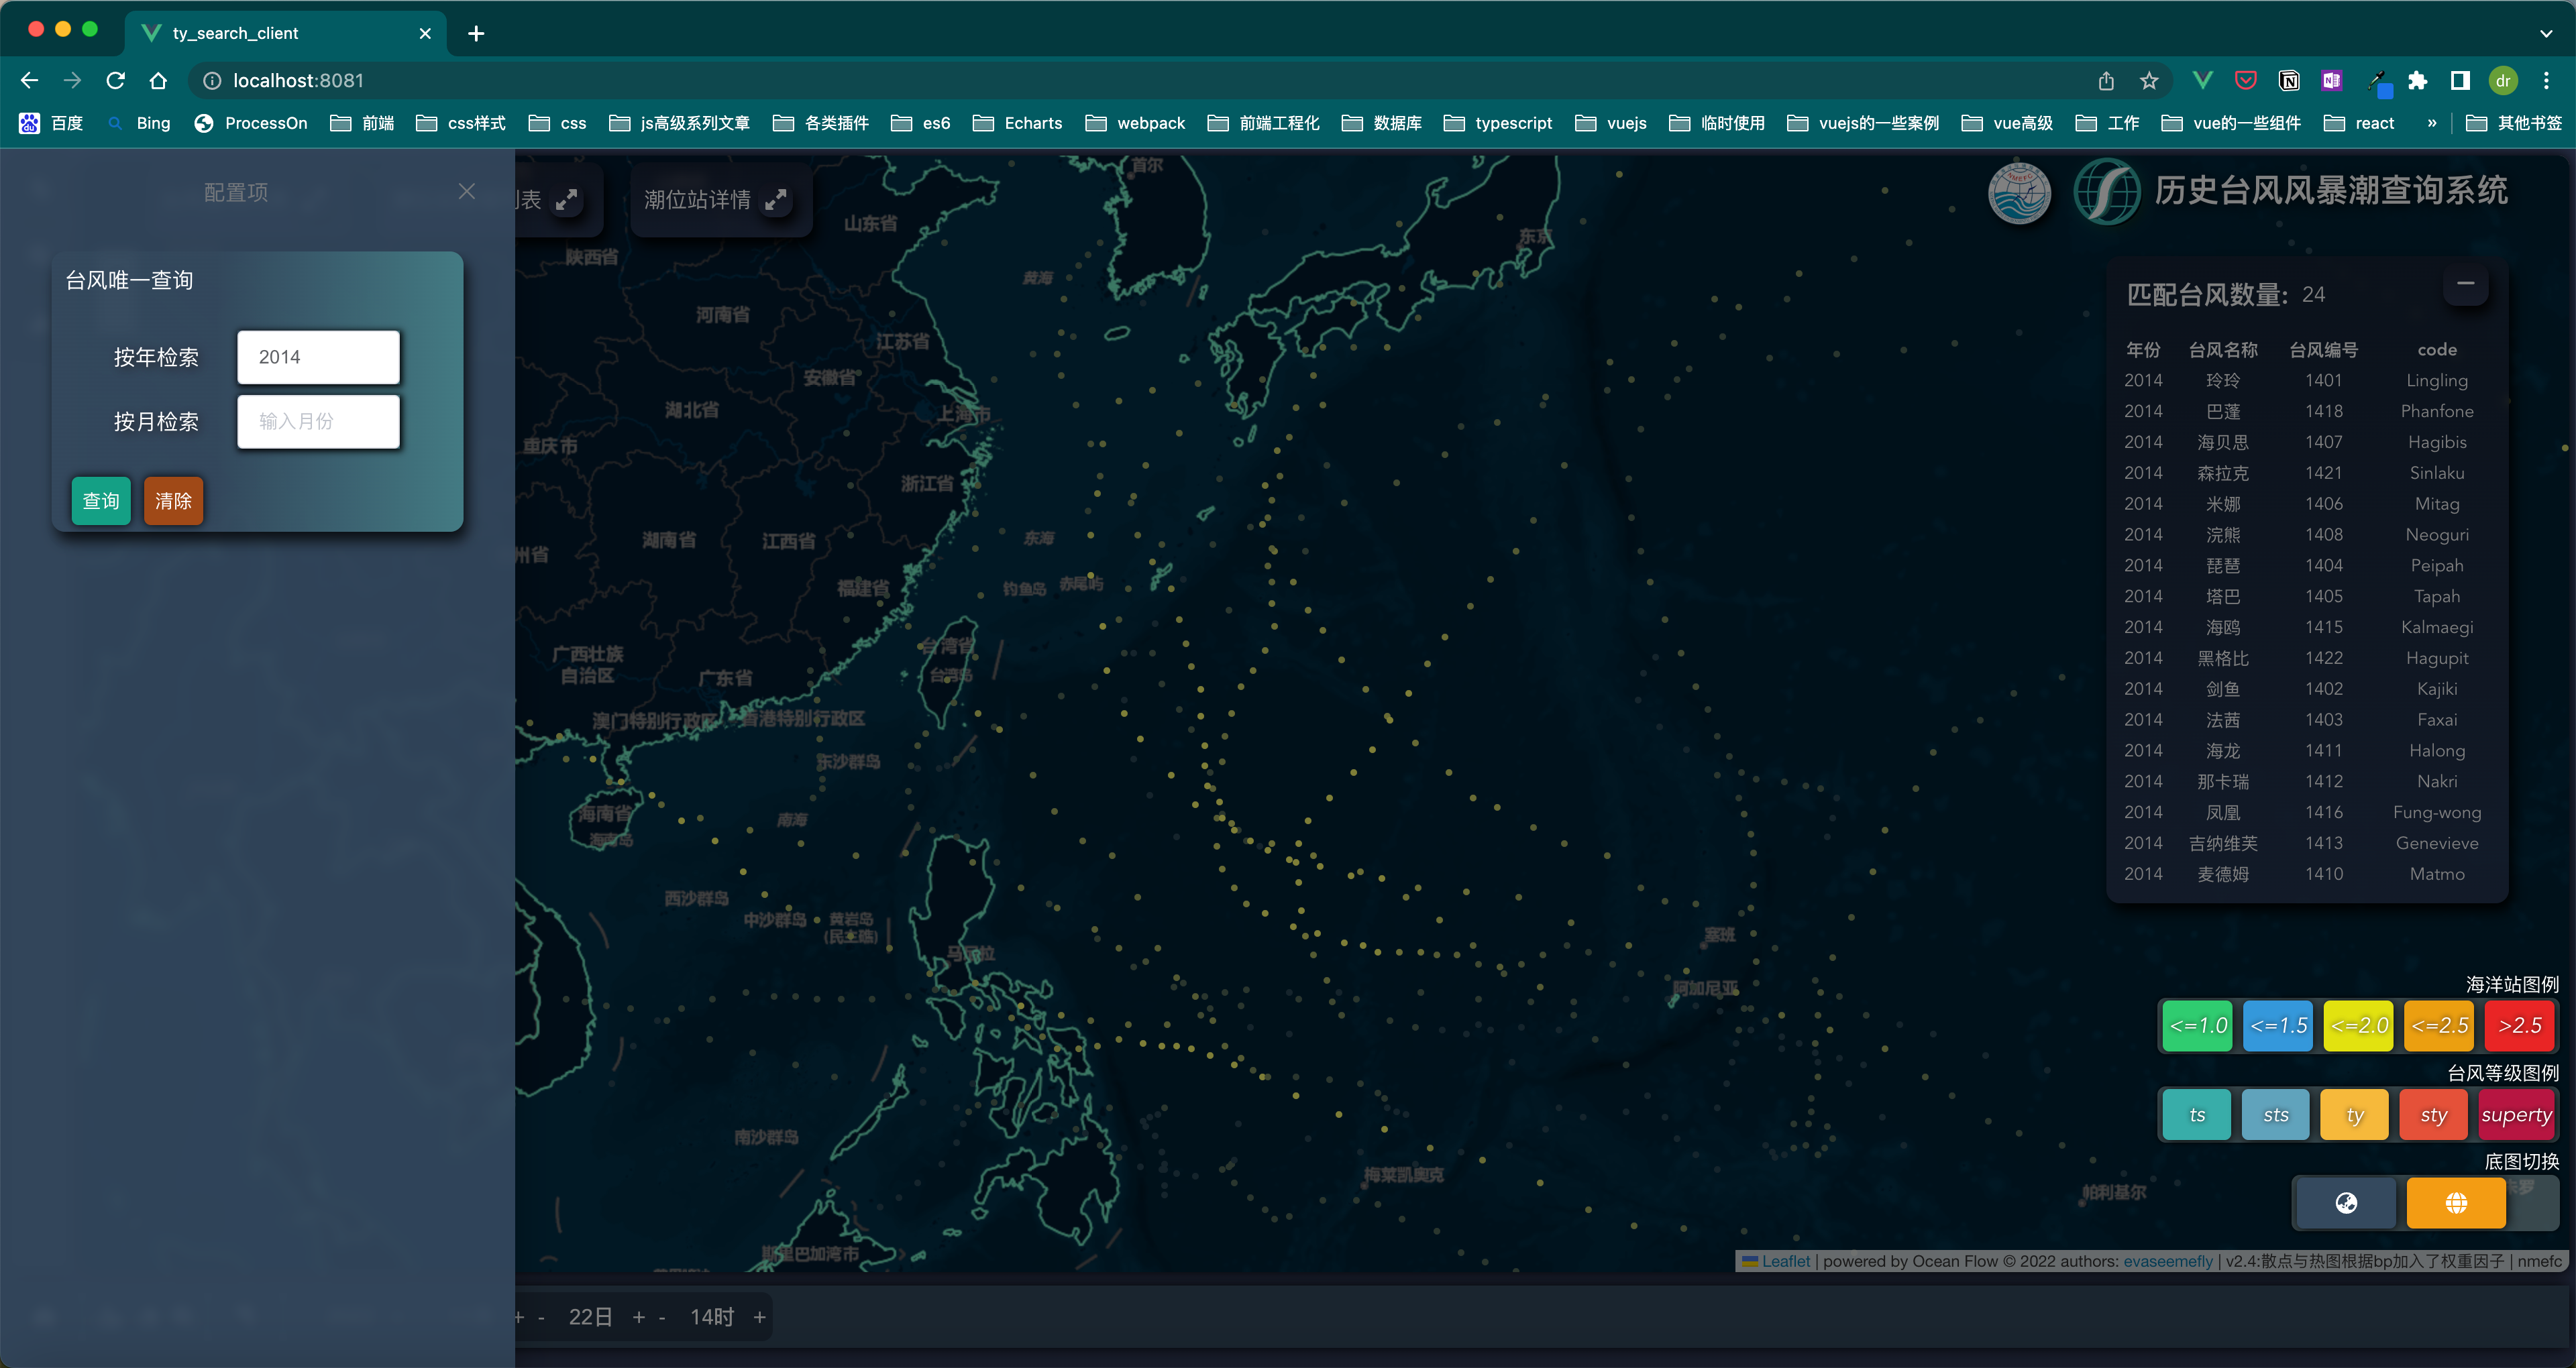Select typhoon 海贝思 row in list

[x=2222, y=442]
